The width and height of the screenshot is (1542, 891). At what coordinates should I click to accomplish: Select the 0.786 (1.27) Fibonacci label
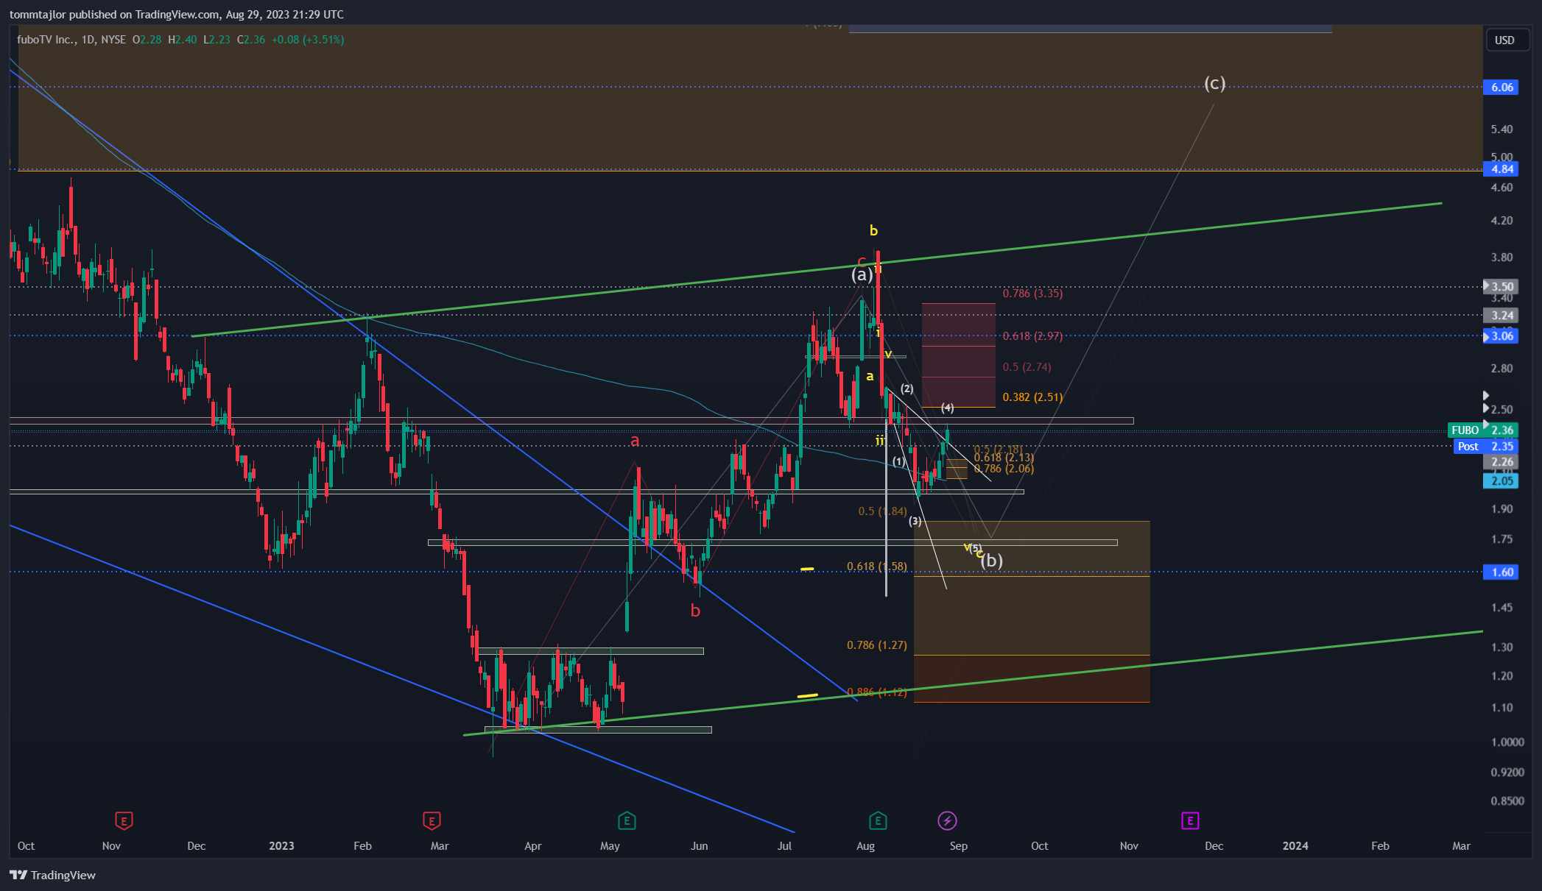click(x=877, y=645)
